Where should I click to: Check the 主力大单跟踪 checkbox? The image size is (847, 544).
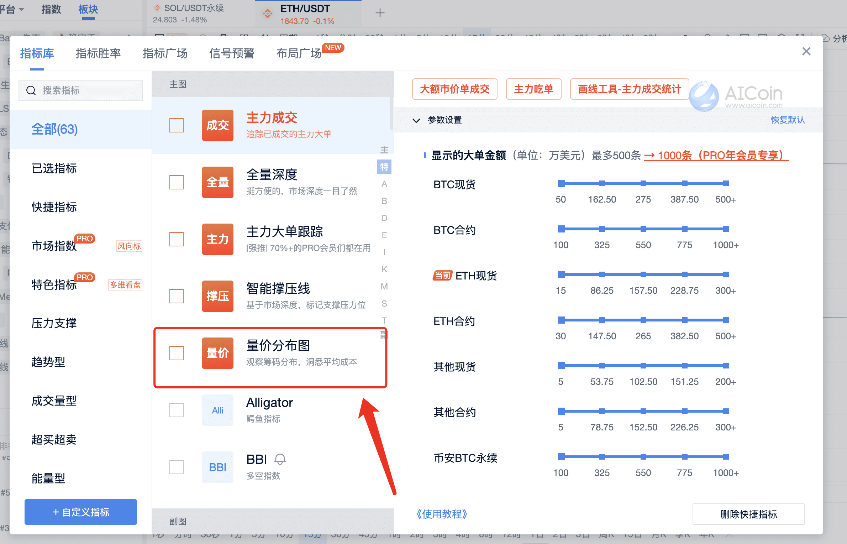pyautogui.click(x=176, y=239)
